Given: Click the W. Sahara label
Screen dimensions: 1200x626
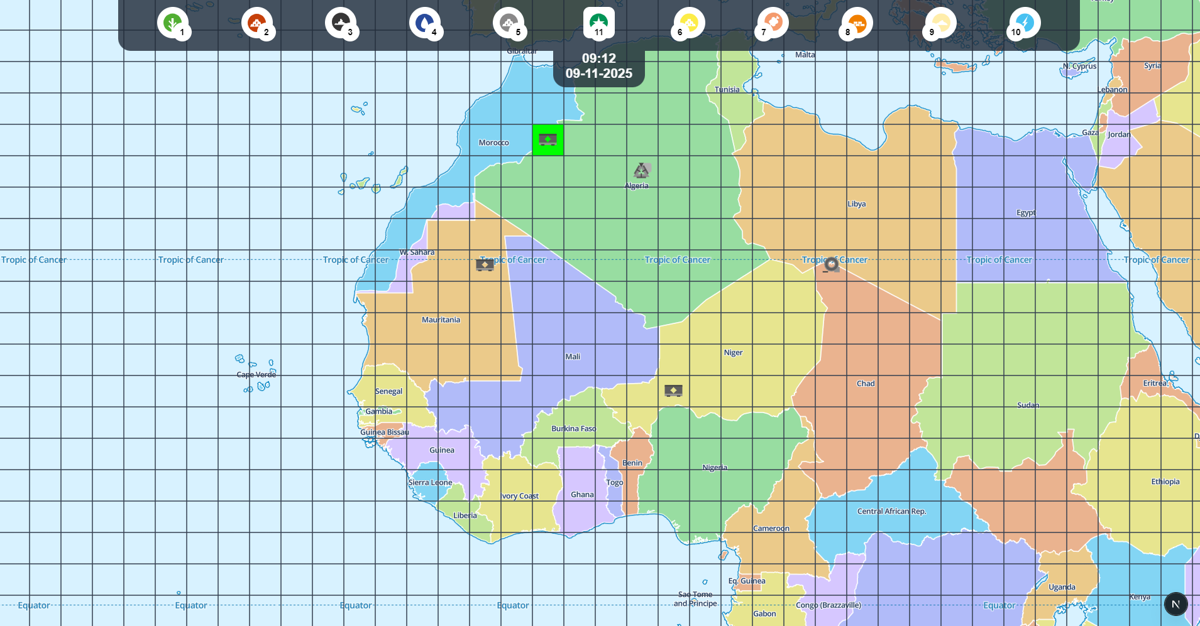Looking at the screenshot, I should click(417, 252).
